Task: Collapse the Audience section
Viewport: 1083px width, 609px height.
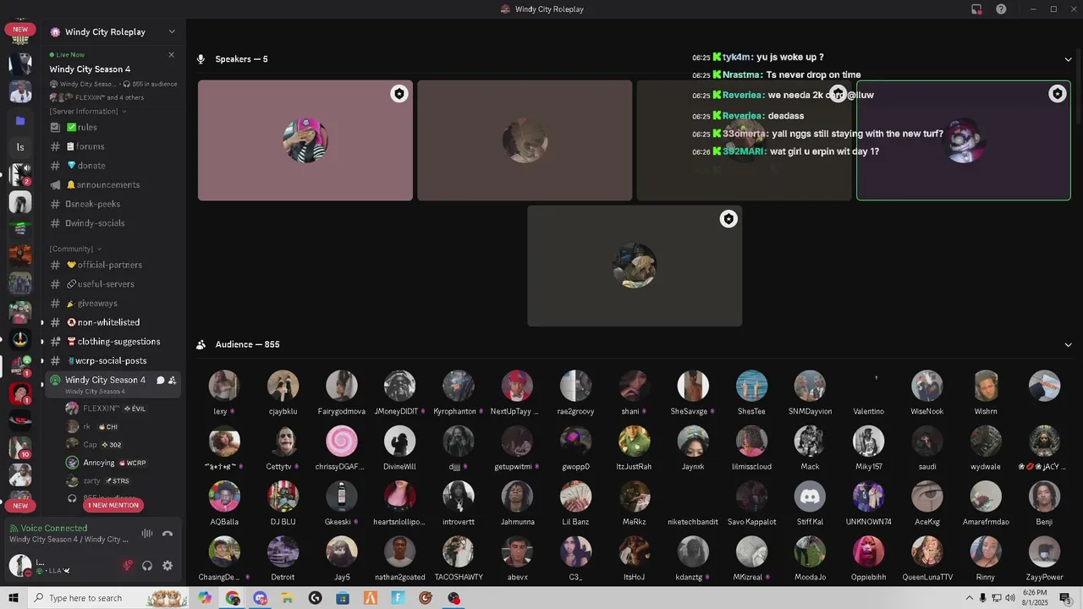Action: 1068,344
